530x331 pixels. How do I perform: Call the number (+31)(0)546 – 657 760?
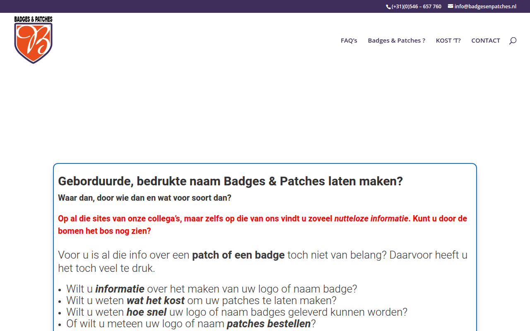click(x=417, y=7)
